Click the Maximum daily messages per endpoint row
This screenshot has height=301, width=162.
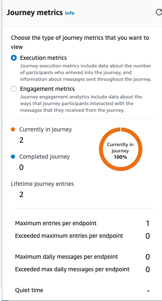[x=82, y=257]
